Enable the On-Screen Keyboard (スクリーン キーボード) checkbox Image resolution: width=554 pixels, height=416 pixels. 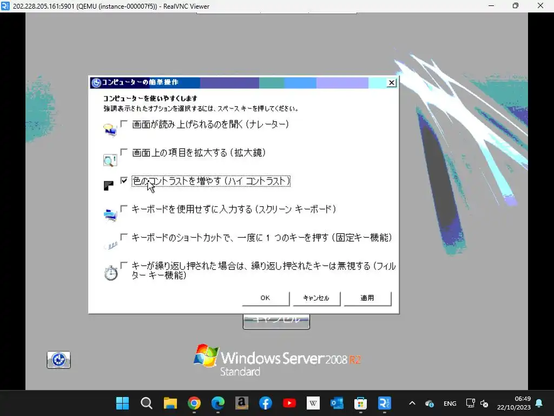[124, 209]
